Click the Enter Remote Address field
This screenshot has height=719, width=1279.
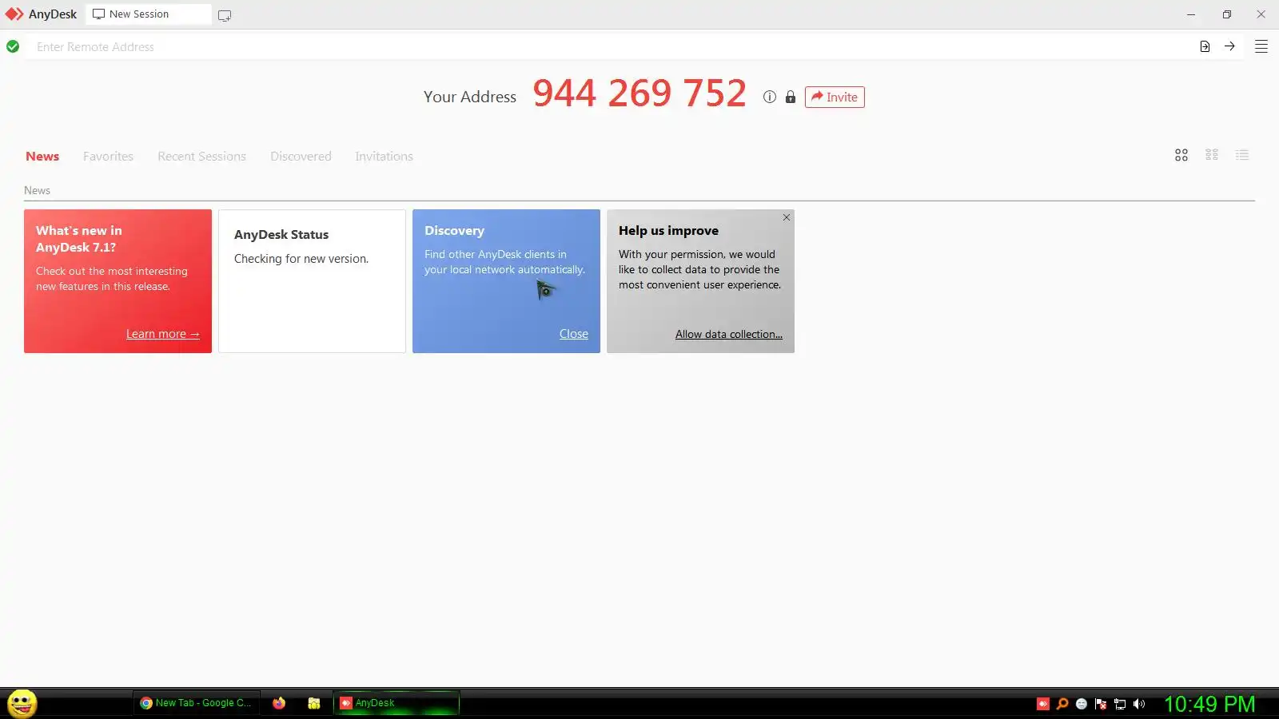pos(608,46)
